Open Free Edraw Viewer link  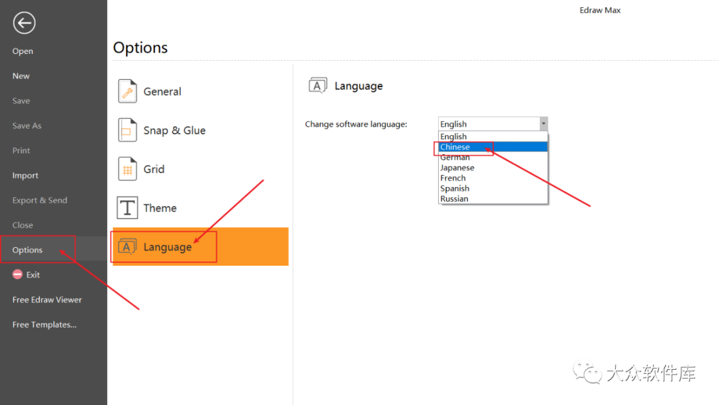click(x=47, y=300)
